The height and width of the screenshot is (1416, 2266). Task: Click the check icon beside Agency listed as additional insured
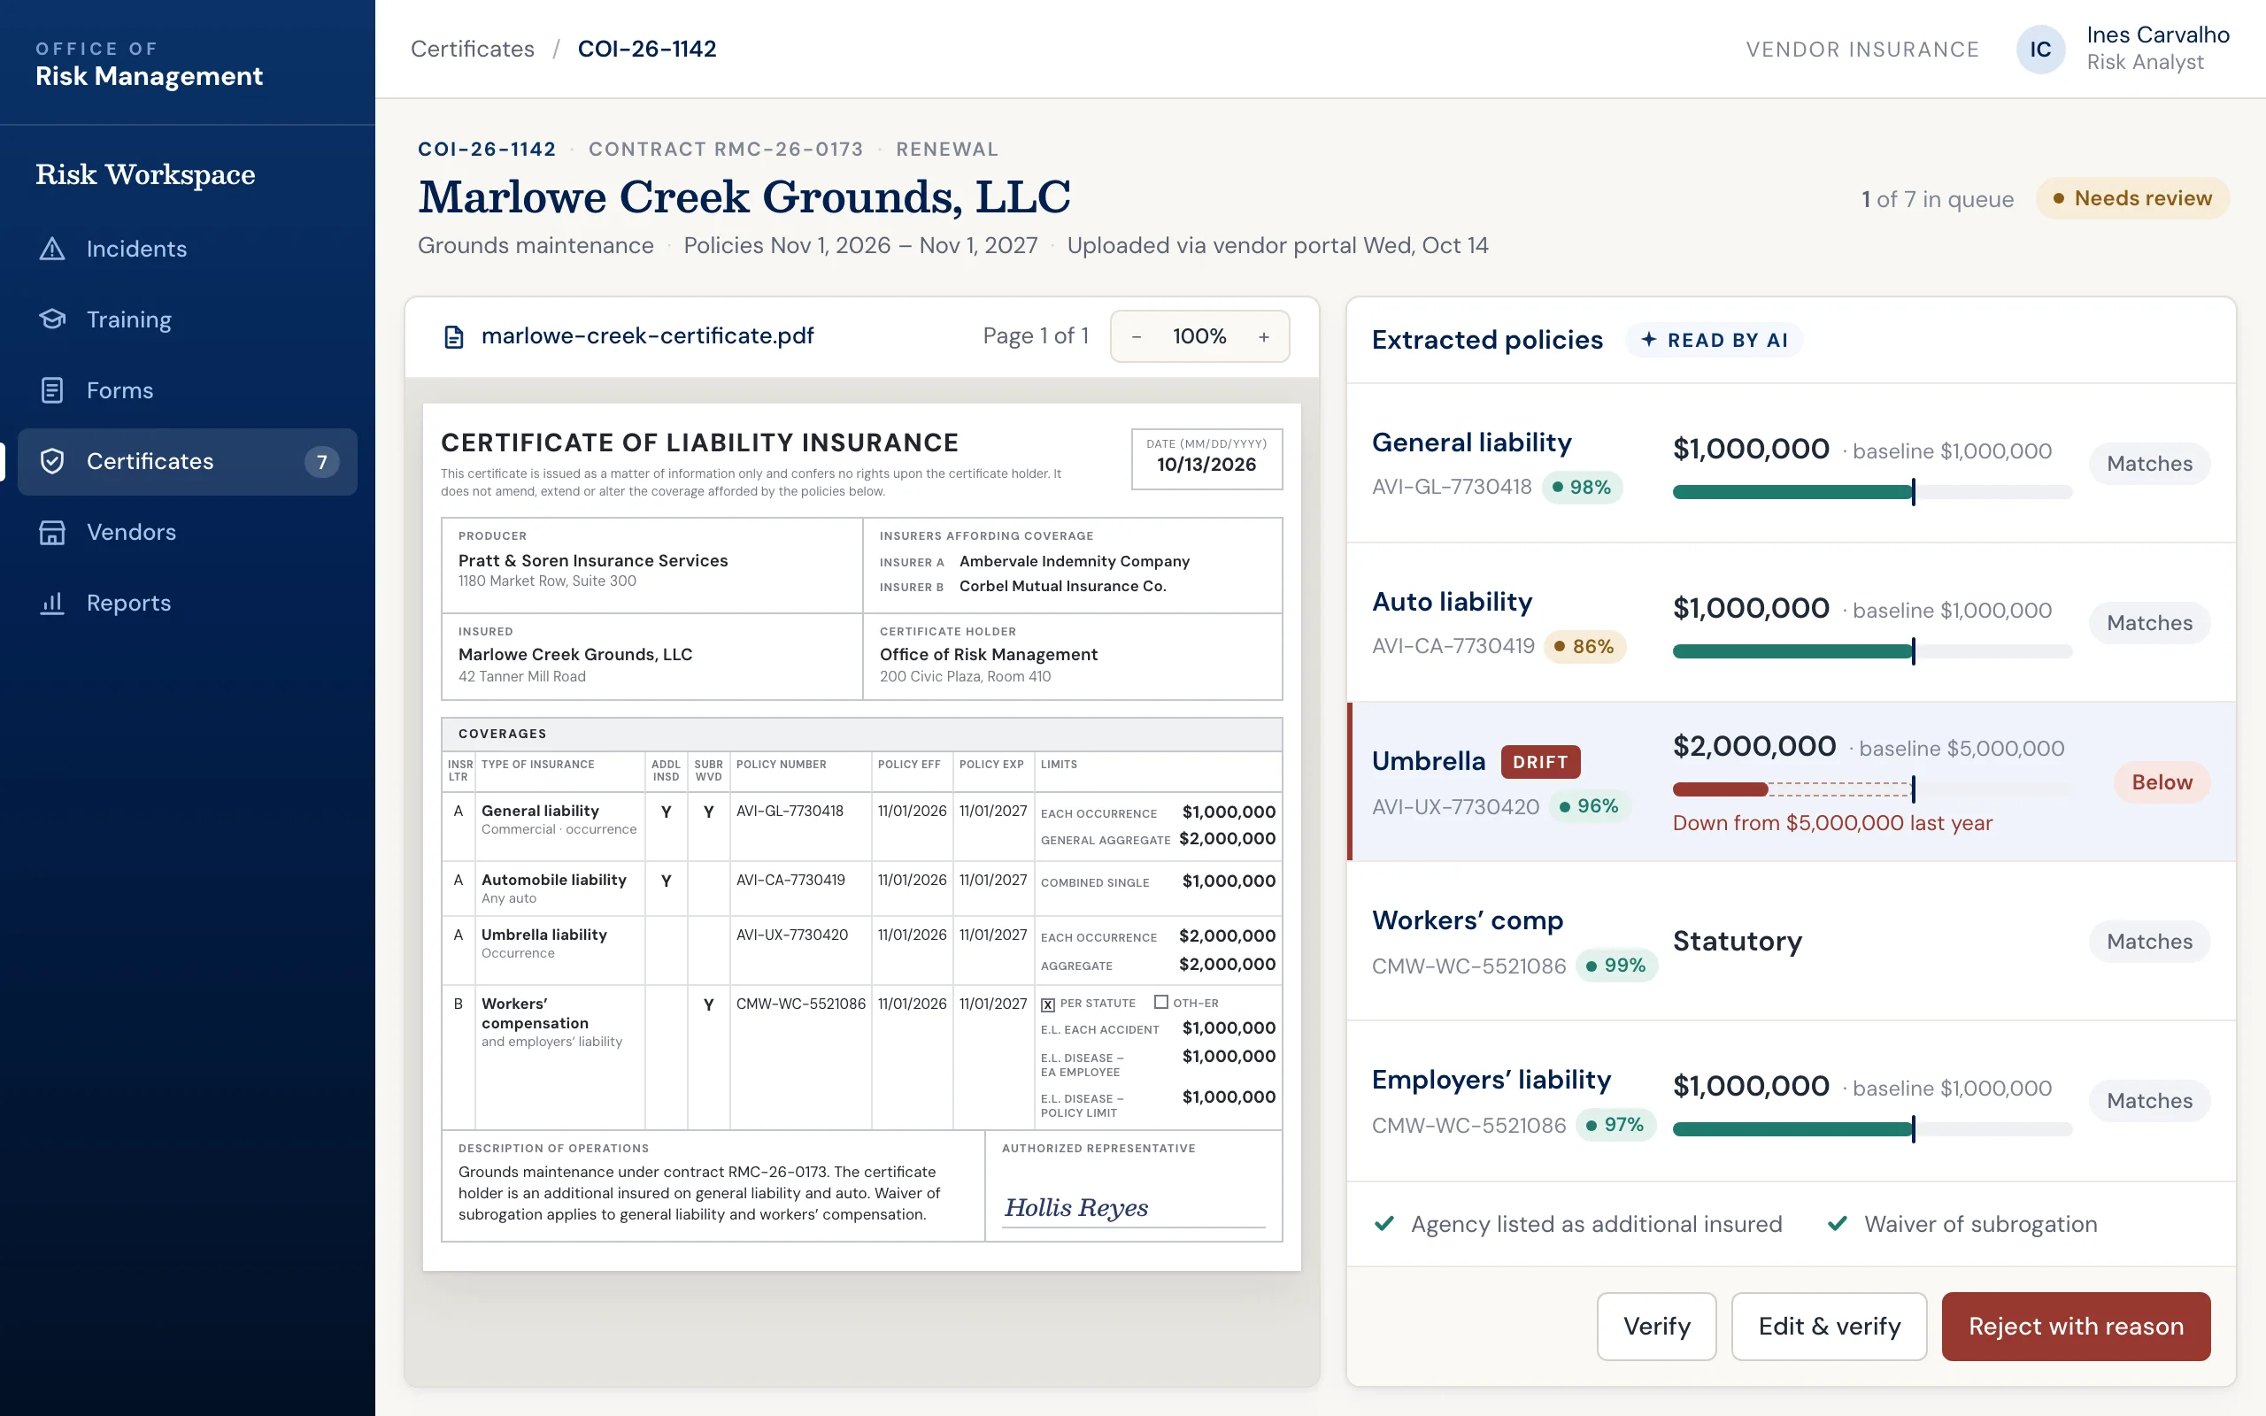[x=1384, y=1224]
